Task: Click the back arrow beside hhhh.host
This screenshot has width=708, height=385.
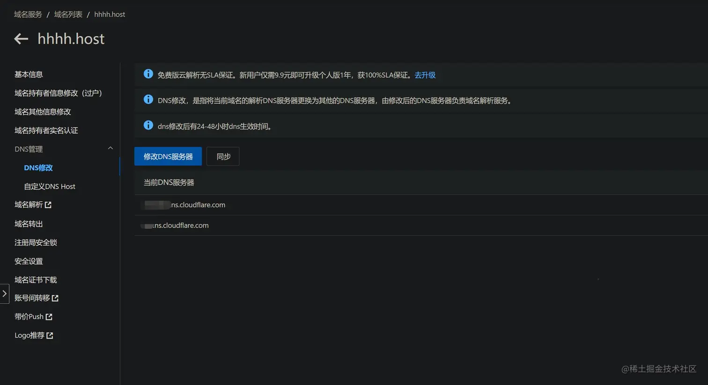Action: [x=21, y=39]
